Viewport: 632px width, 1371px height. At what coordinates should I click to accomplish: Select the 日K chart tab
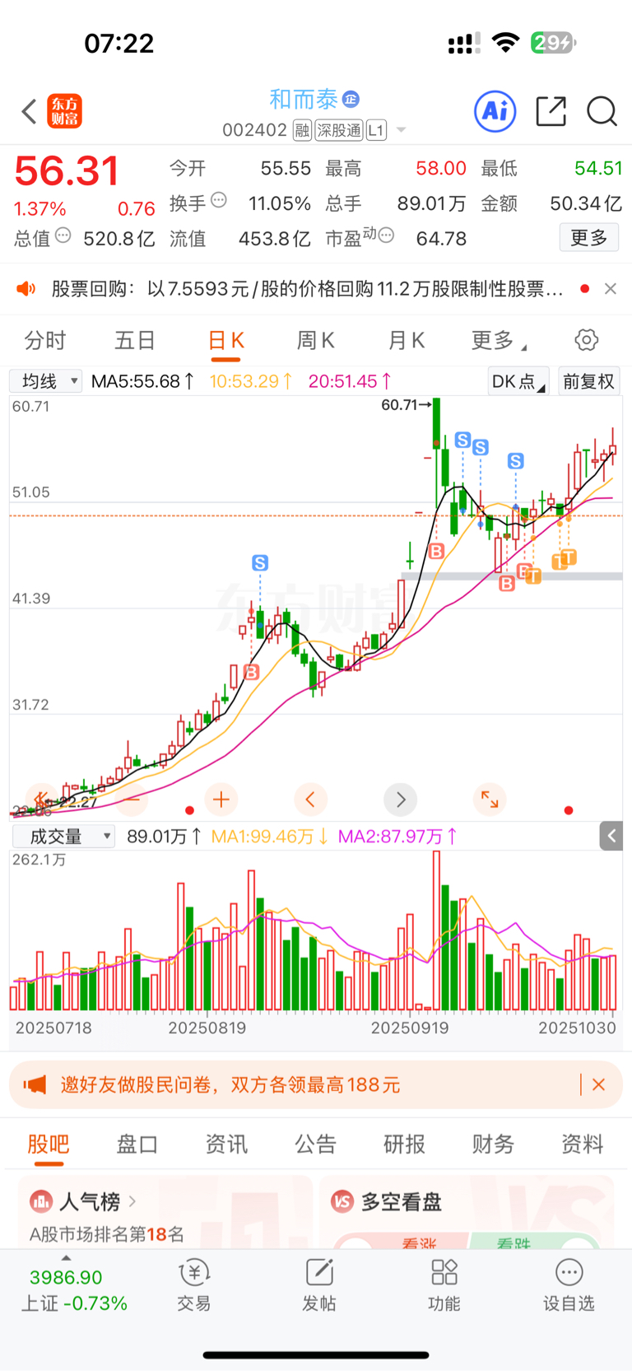click(x=226, y=340)
